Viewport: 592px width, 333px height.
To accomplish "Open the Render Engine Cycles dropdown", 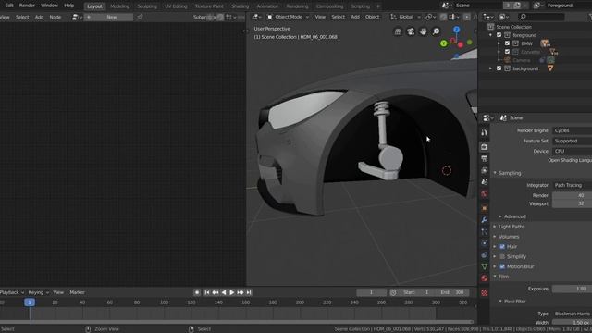I will 572,130.
